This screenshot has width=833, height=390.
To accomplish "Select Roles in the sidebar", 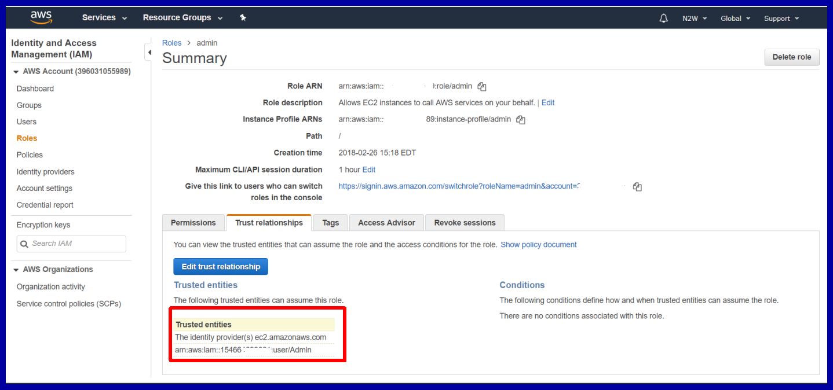I will pyautogui.click(x=27, y=138).
